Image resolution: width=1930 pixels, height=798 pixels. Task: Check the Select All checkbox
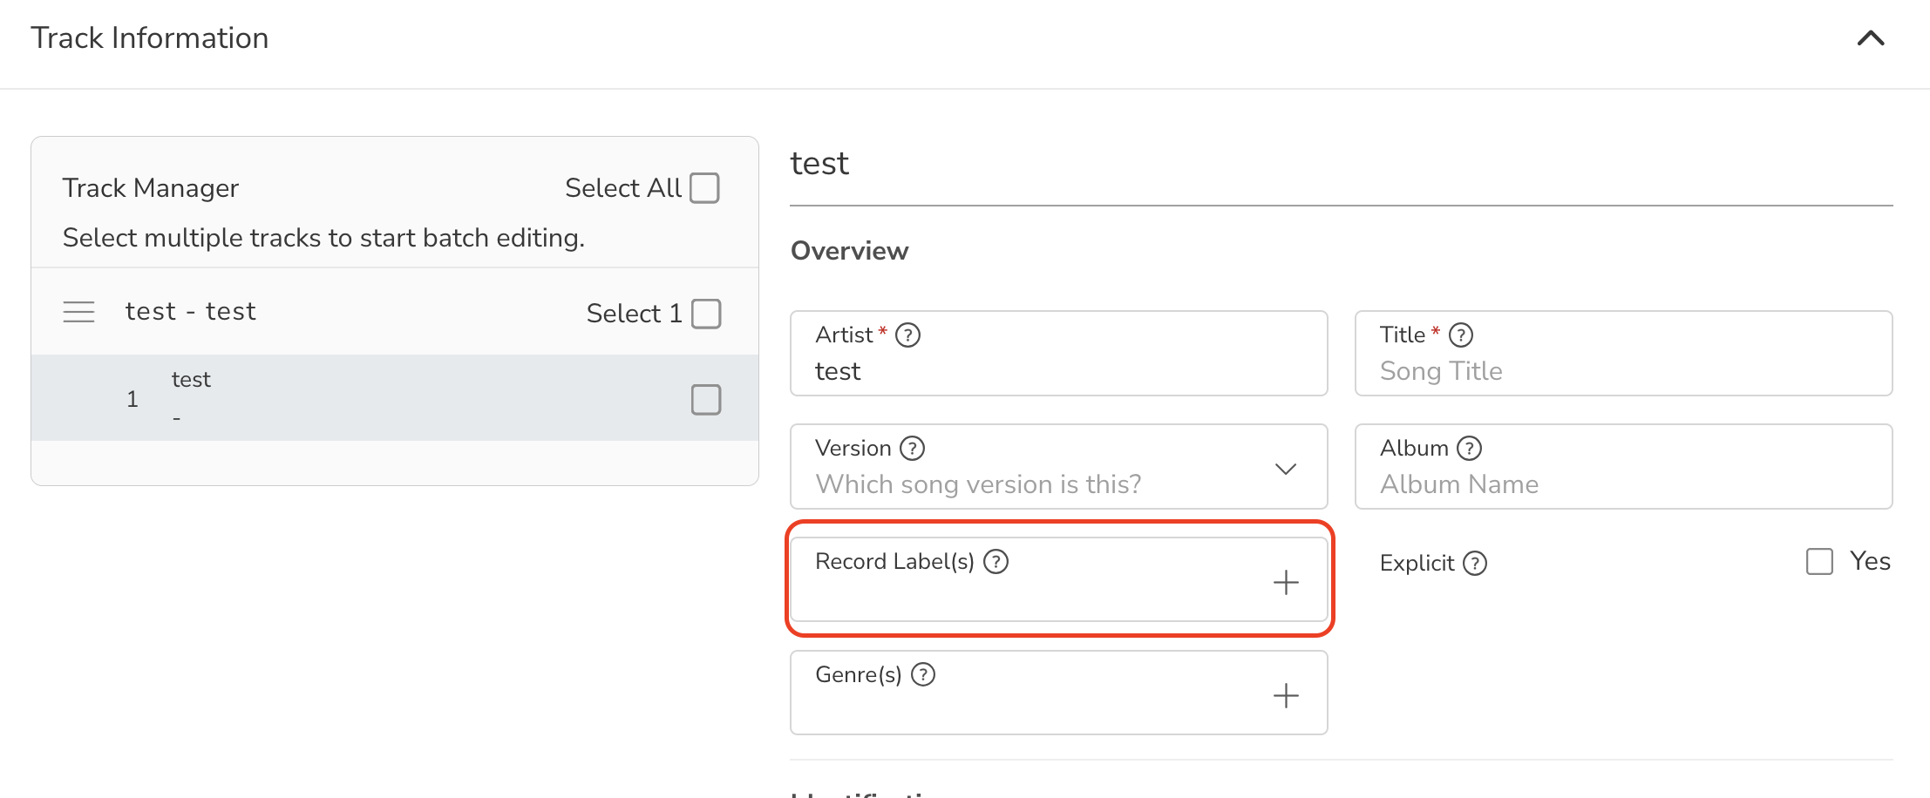pyautogui.click(x=704, y=188)
